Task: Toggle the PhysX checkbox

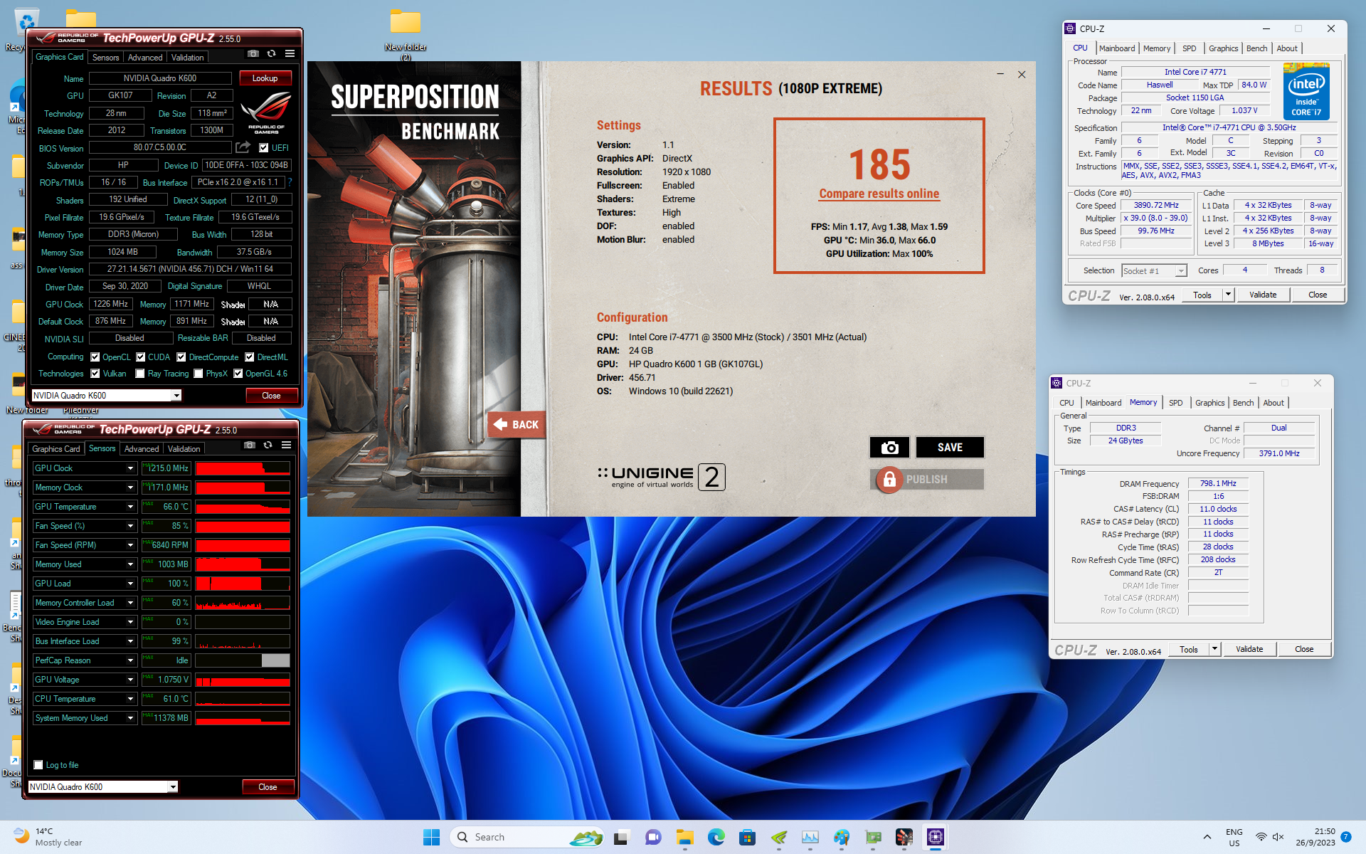Action: [x=198, y=374]
